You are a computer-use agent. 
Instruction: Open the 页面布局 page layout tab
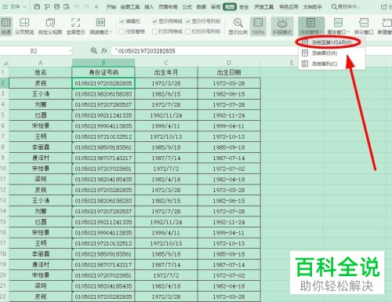[168, 7]
